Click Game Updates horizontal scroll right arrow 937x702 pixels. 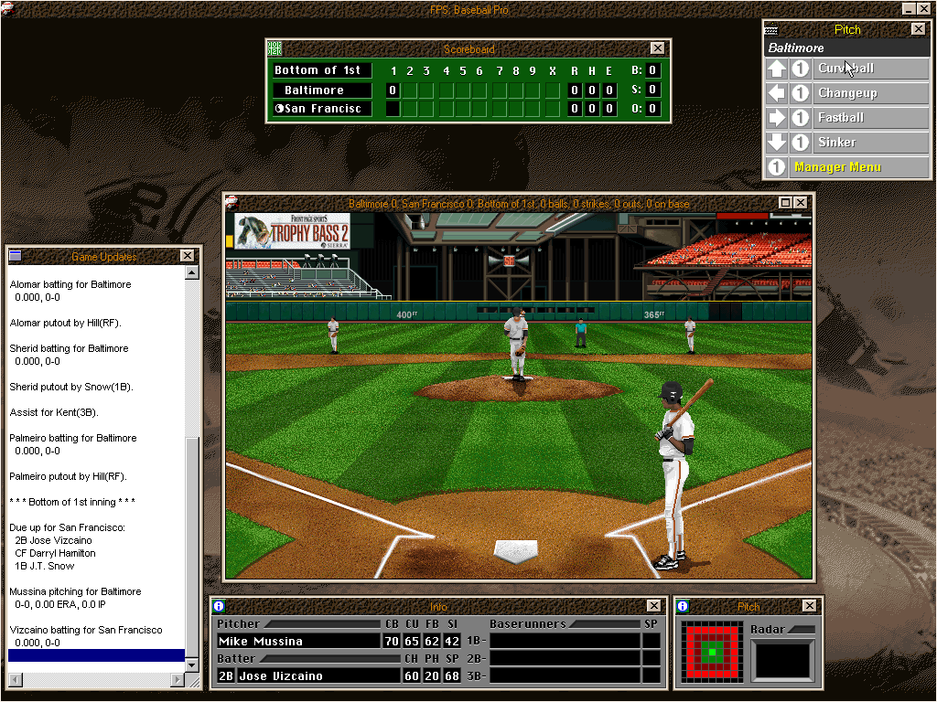177,679
